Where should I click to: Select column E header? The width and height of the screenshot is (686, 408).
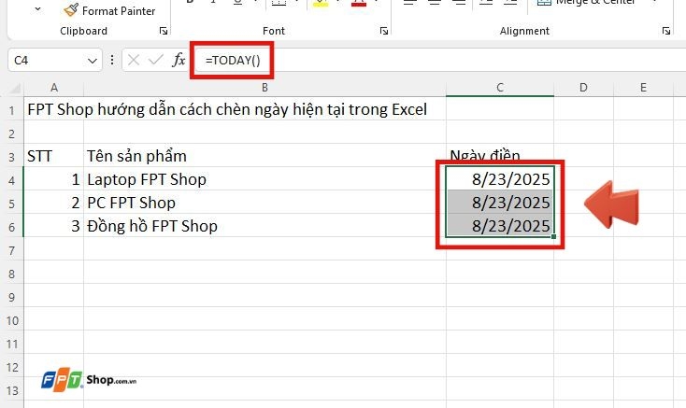(x=643, y=88)
